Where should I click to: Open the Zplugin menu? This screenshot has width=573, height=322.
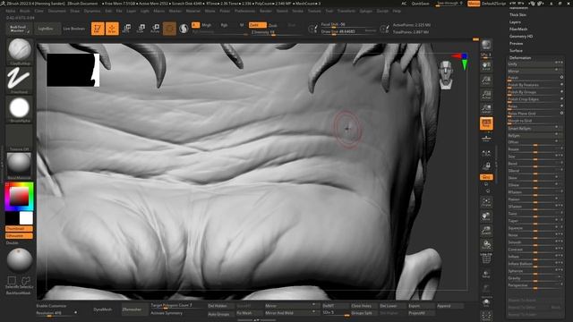(x=366, y=11)
